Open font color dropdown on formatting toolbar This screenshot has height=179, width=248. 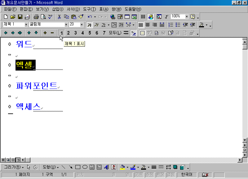click(x=206, y=25)
